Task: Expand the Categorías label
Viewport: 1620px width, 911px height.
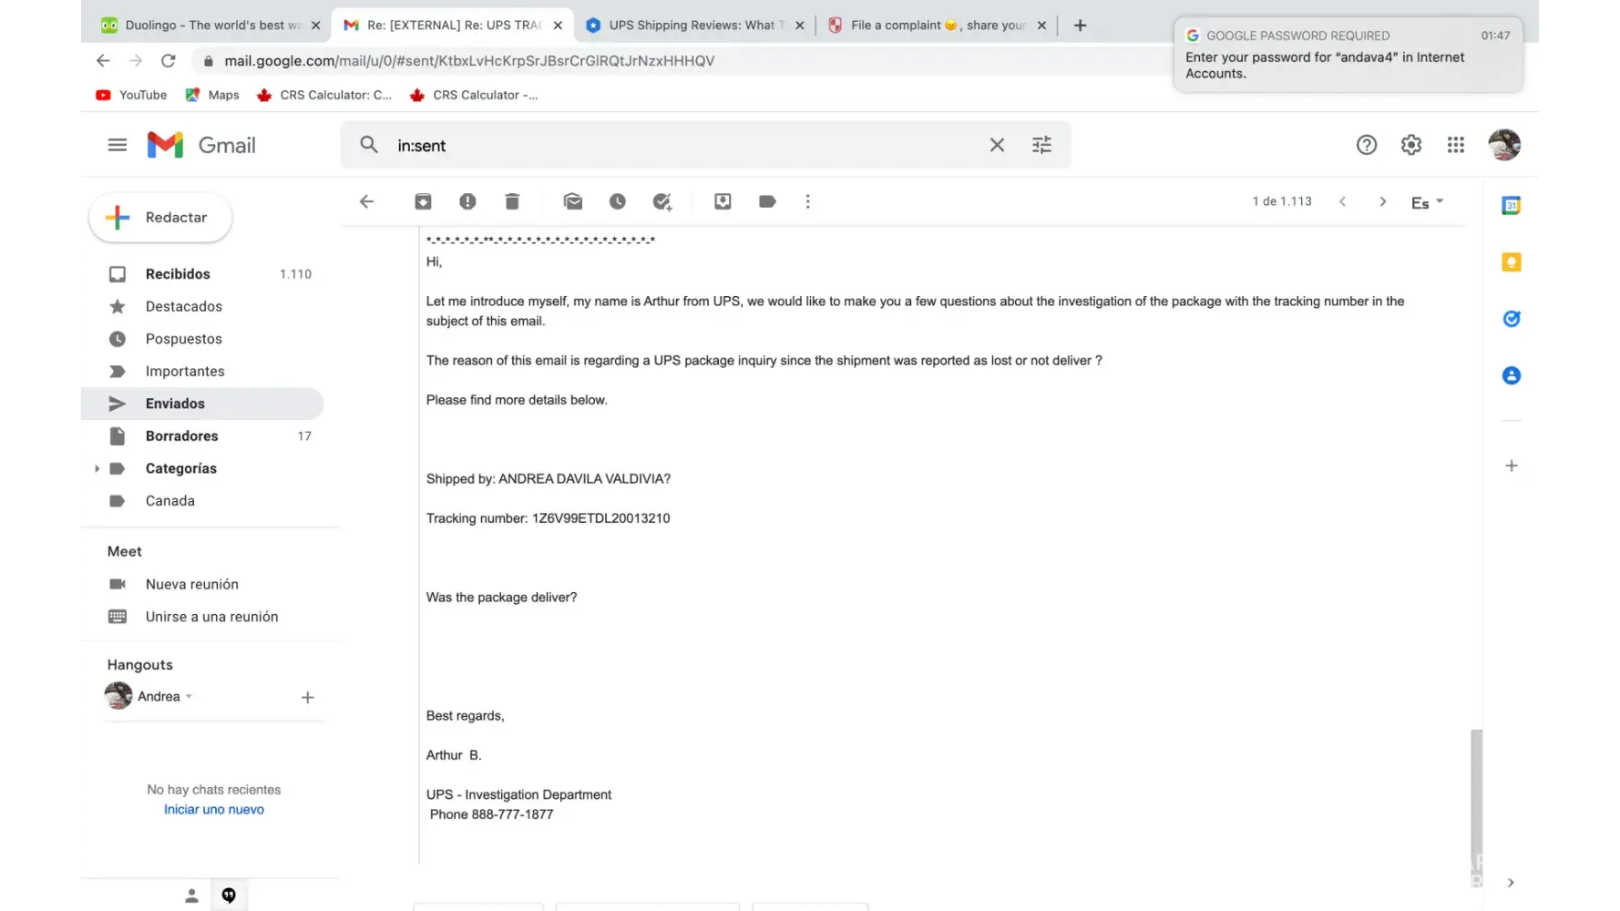Action: (x=97, y=468)
